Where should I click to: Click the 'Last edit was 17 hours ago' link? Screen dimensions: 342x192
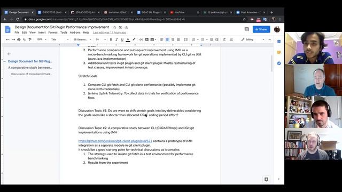pyautogui.click(x=110, y=33)
